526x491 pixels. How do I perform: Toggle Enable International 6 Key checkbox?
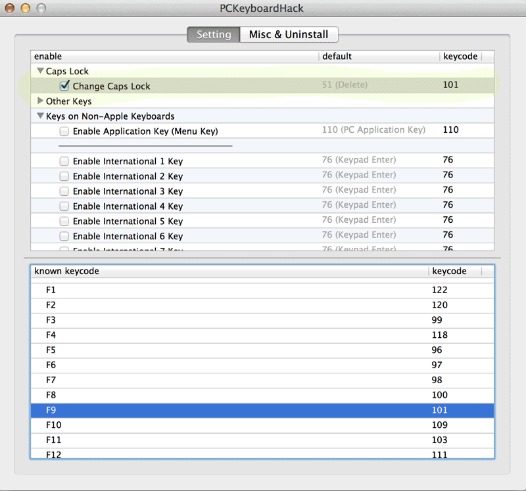point(64,236)
